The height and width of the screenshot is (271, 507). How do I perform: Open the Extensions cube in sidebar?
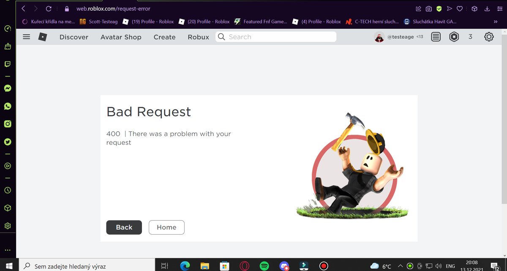8,208
